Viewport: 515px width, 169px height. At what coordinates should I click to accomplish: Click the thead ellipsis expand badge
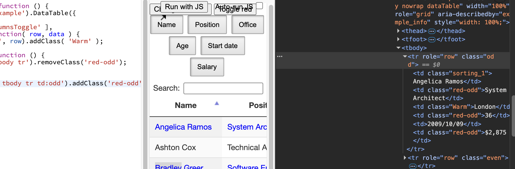click(x=432, y=31)
